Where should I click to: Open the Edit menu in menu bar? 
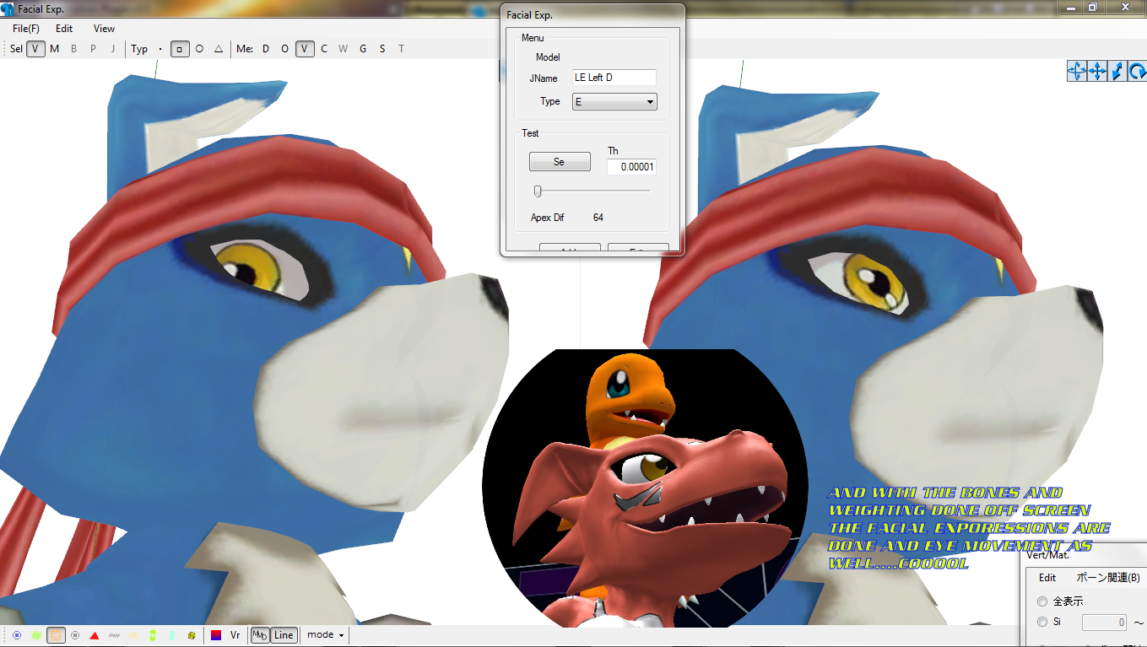tap(64, 29)
